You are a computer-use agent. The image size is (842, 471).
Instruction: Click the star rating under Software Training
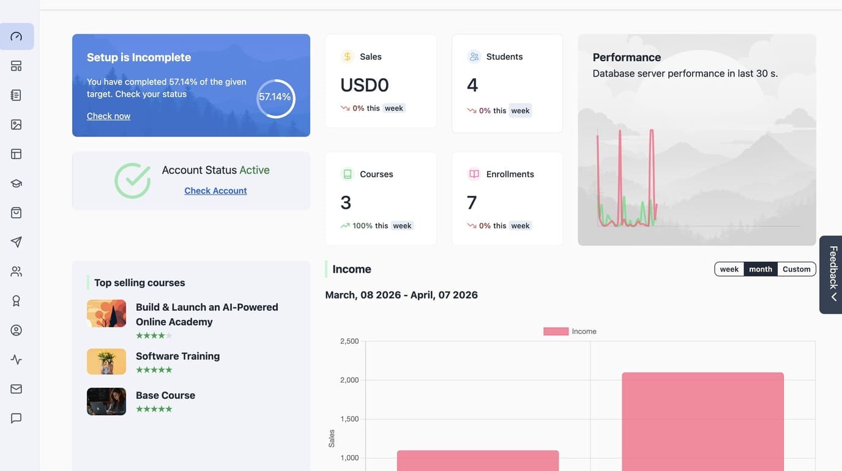click(x=154, y=370)
